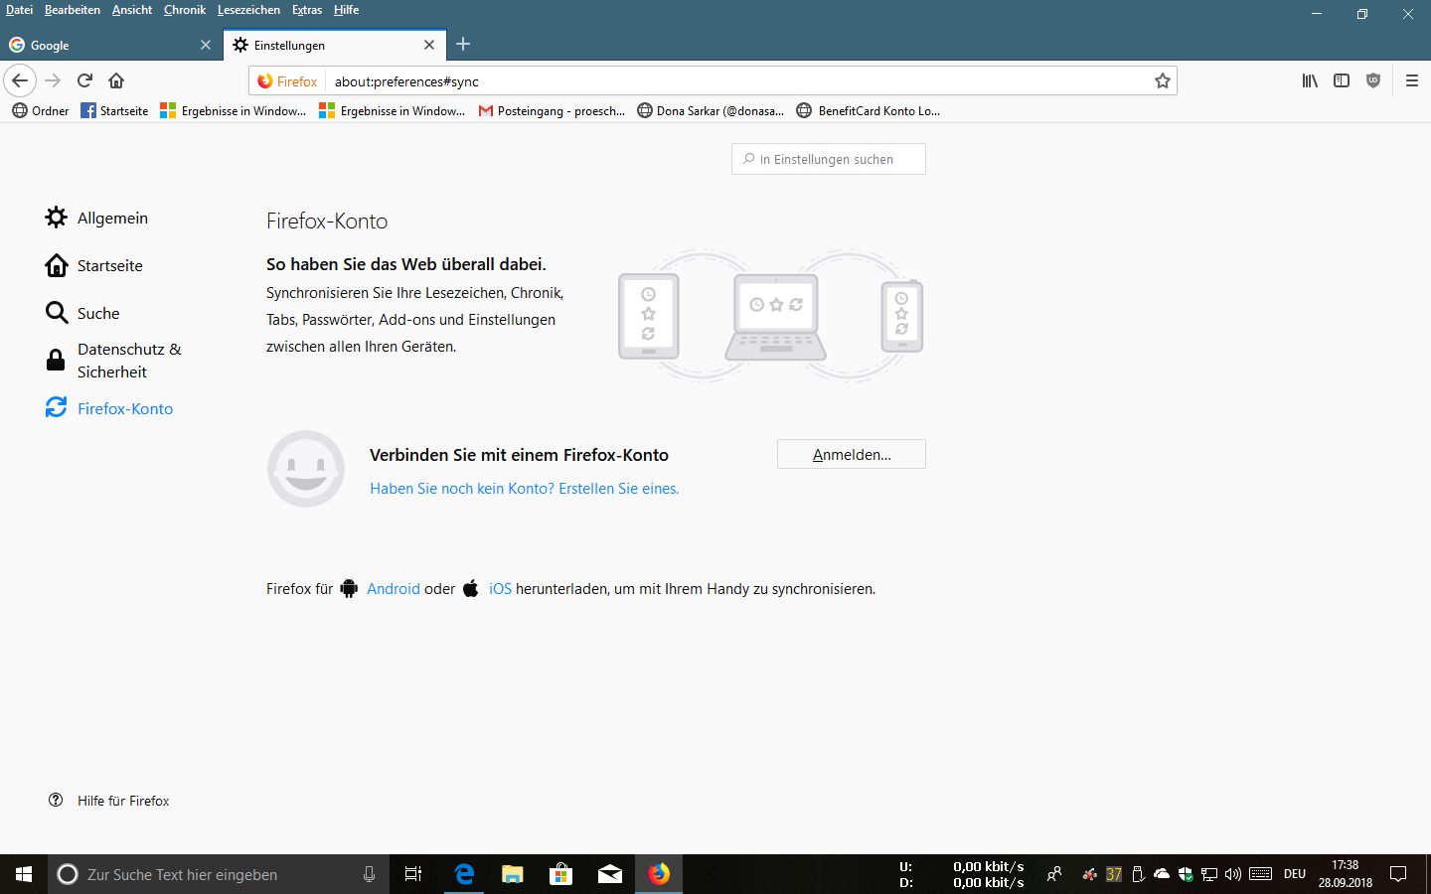Open the People tray icon
The width and height of the screenshot is (1431, 894).
1054,874
